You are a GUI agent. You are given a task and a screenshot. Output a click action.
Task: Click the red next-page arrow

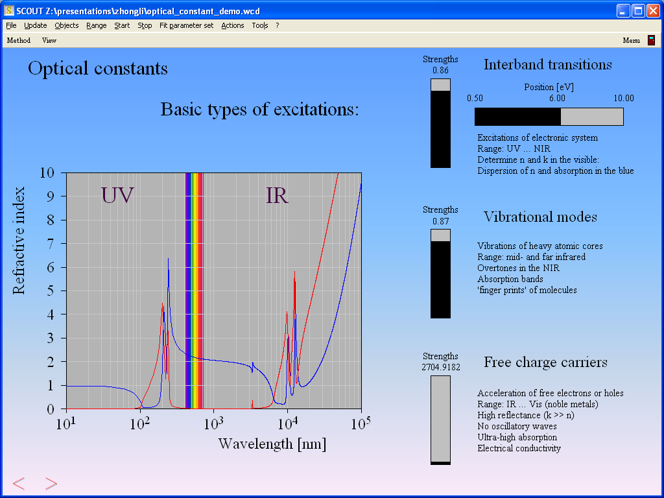pyautogui.click(x=51, y=483)
